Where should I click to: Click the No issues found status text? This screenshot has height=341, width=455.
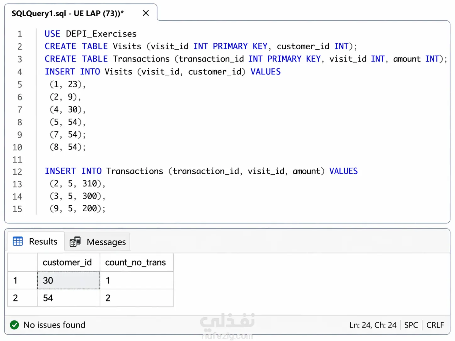point(54,325)
